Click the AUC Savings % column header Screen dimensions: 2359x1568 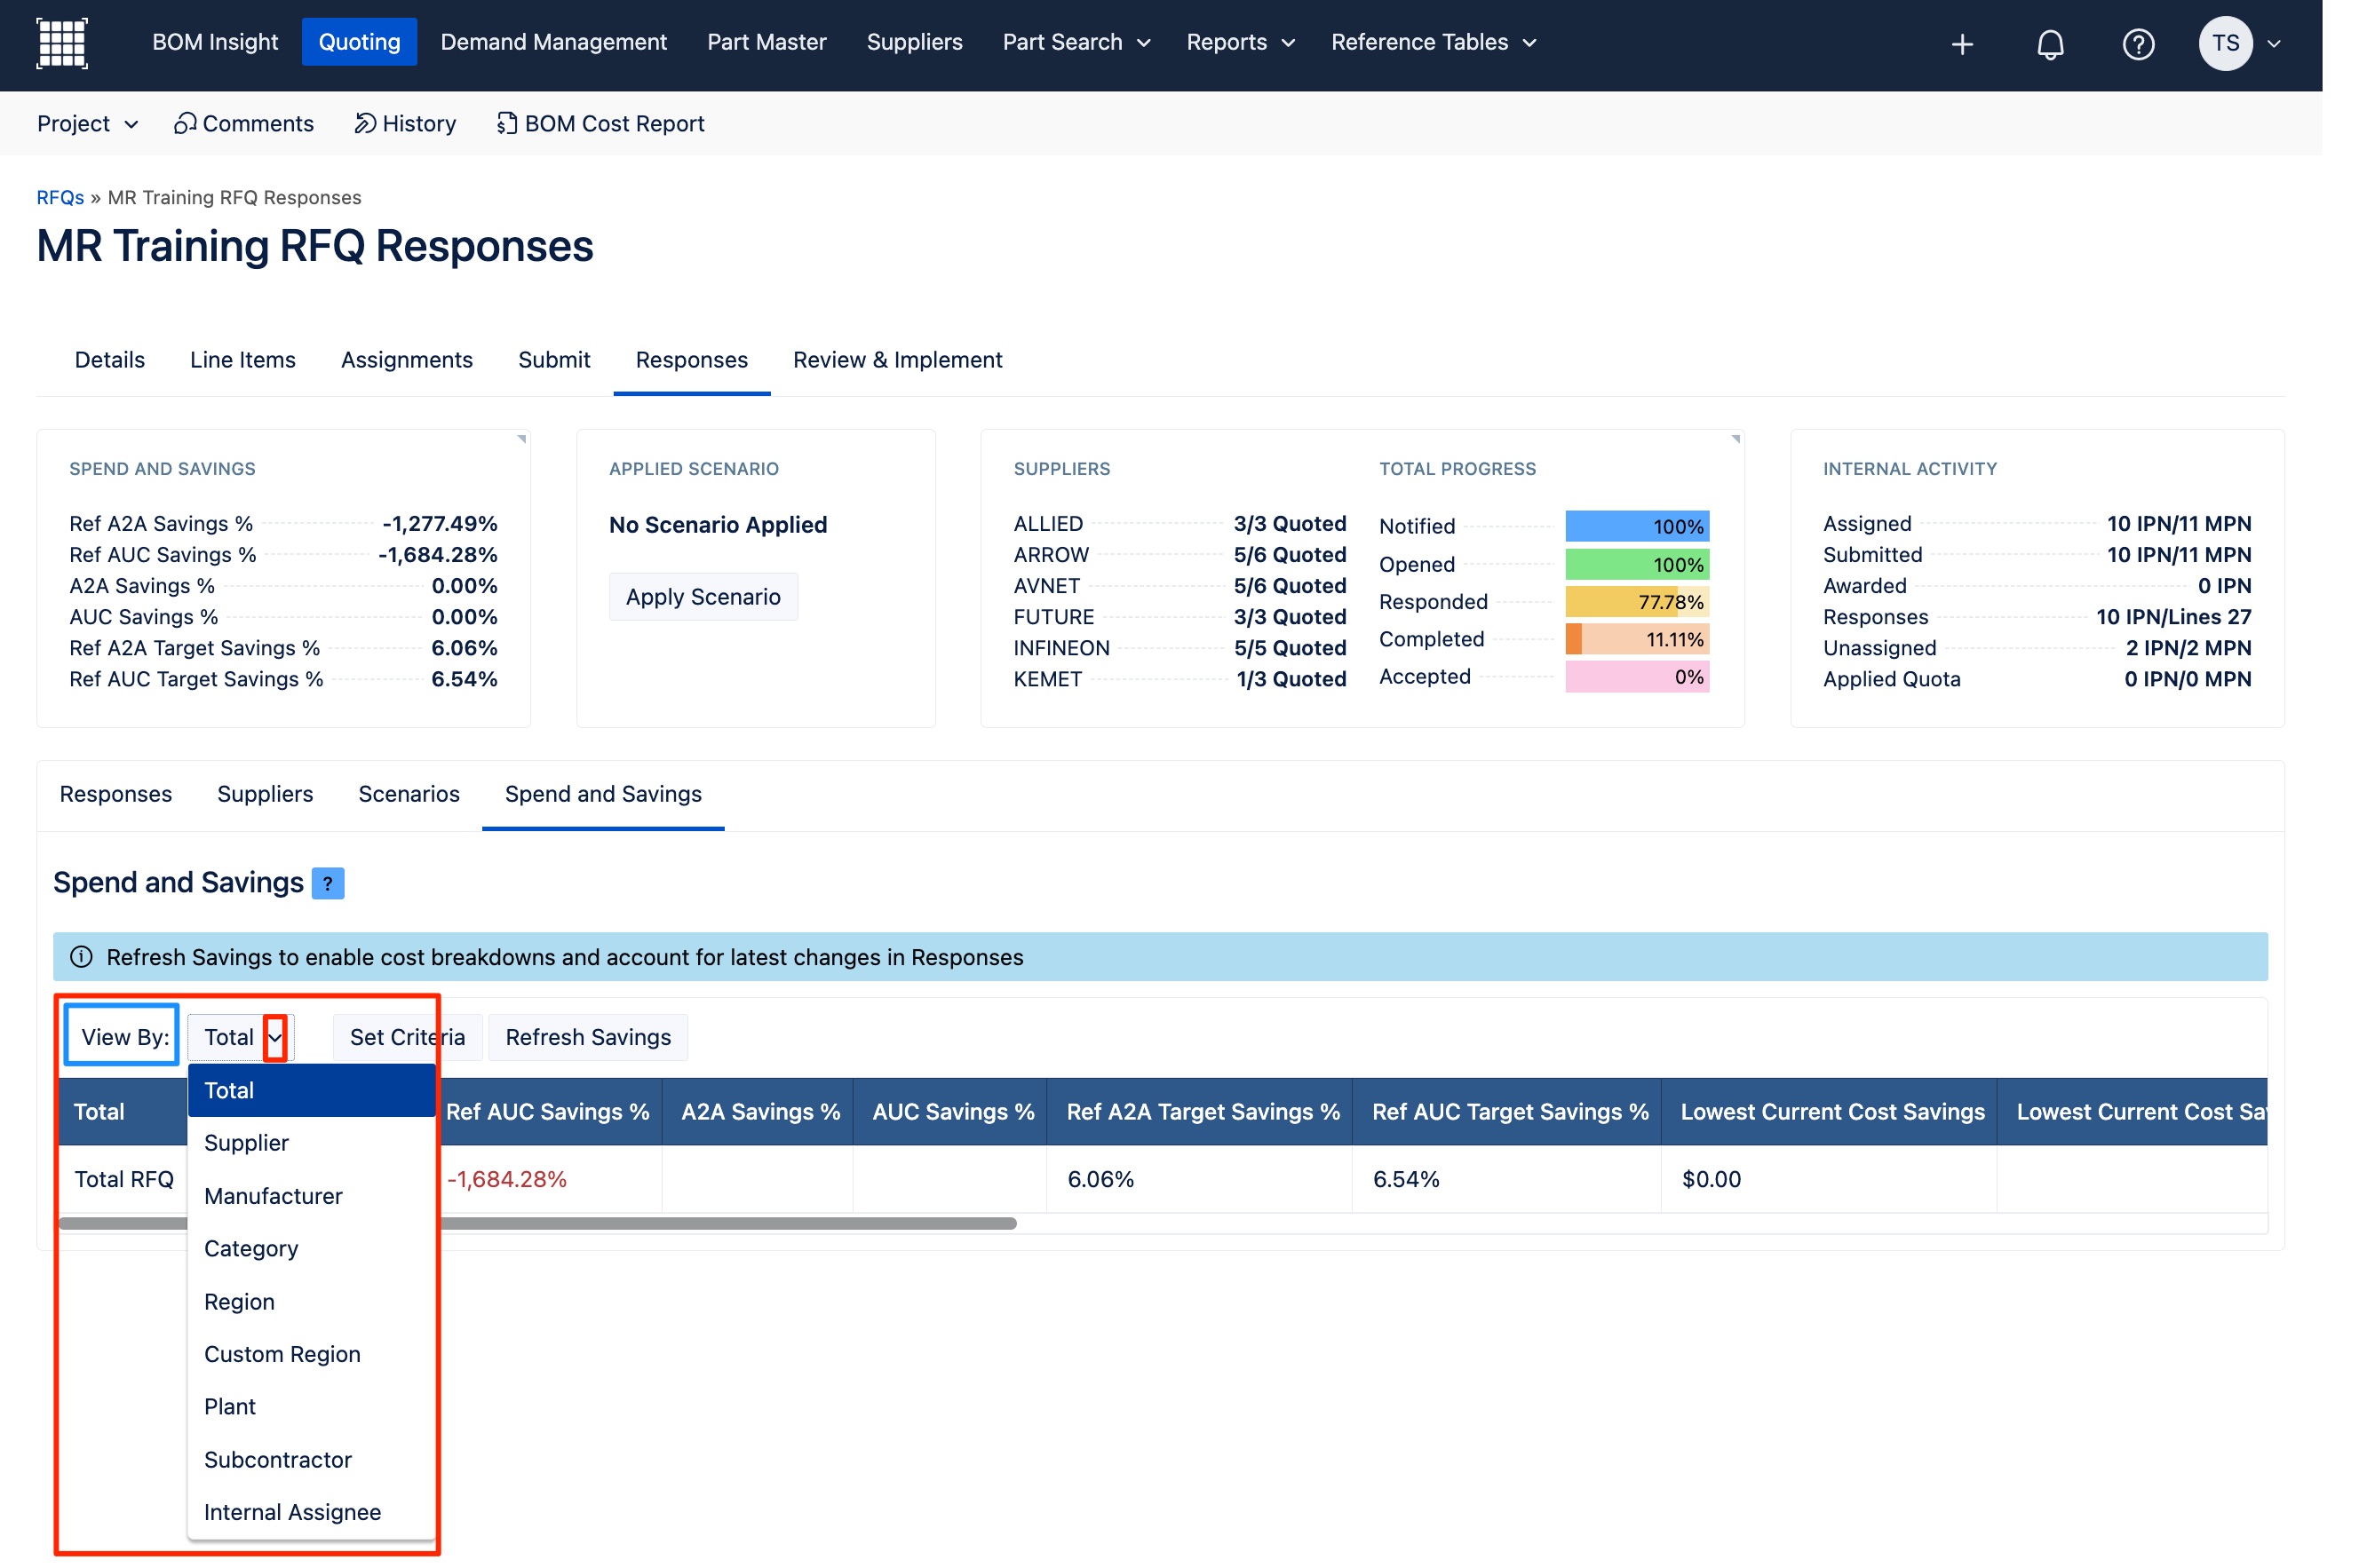tap(950, 1112)
